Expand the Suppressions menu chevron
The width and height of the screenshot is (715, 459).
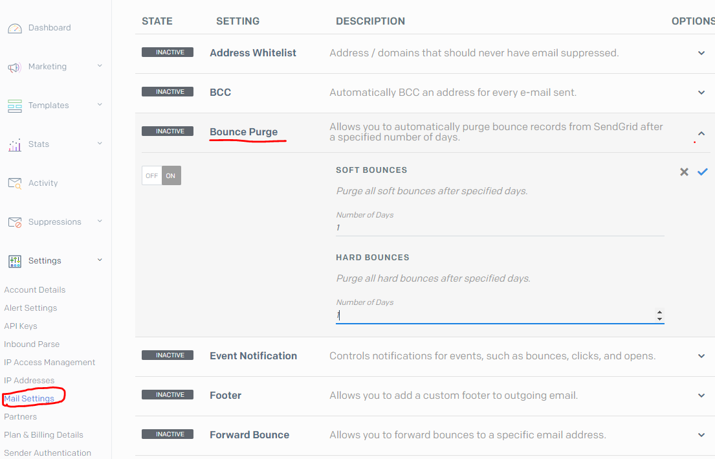tap(100, 221)
